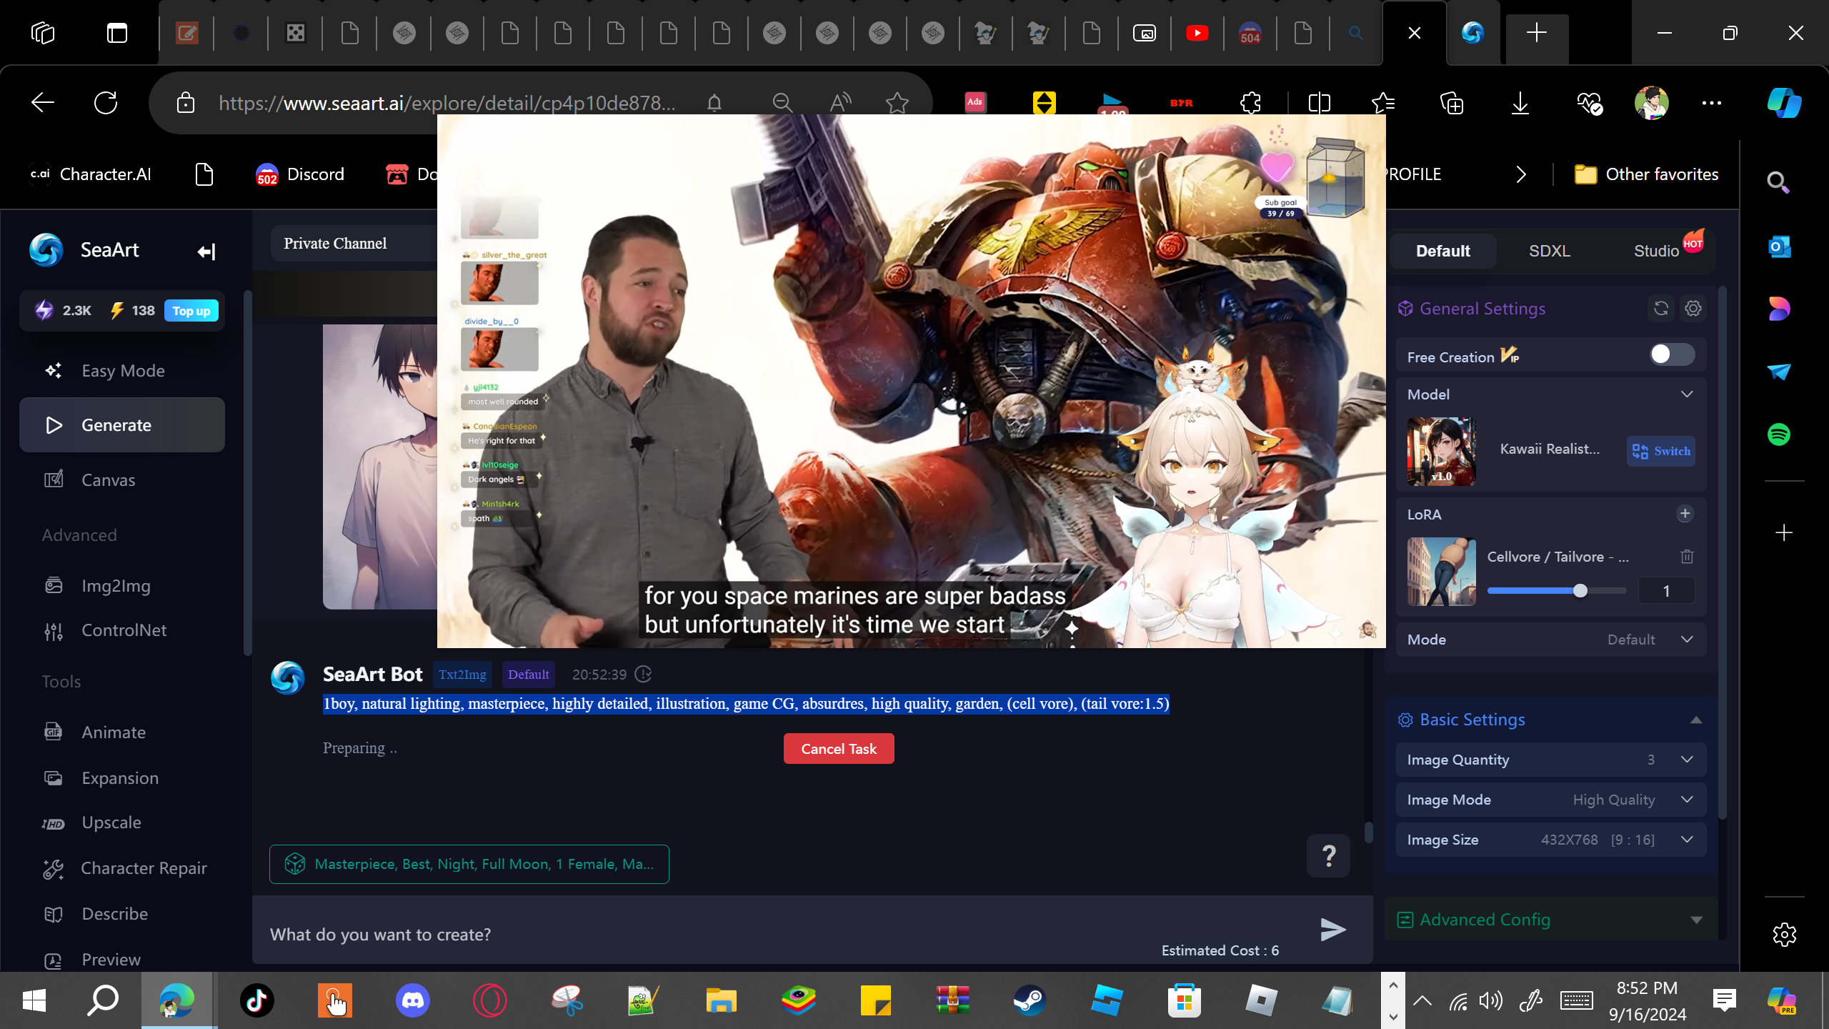Show more bookmarks with chevron arrow
The height and width of the screenshot is (1029, 1829).
(1521, 174)
